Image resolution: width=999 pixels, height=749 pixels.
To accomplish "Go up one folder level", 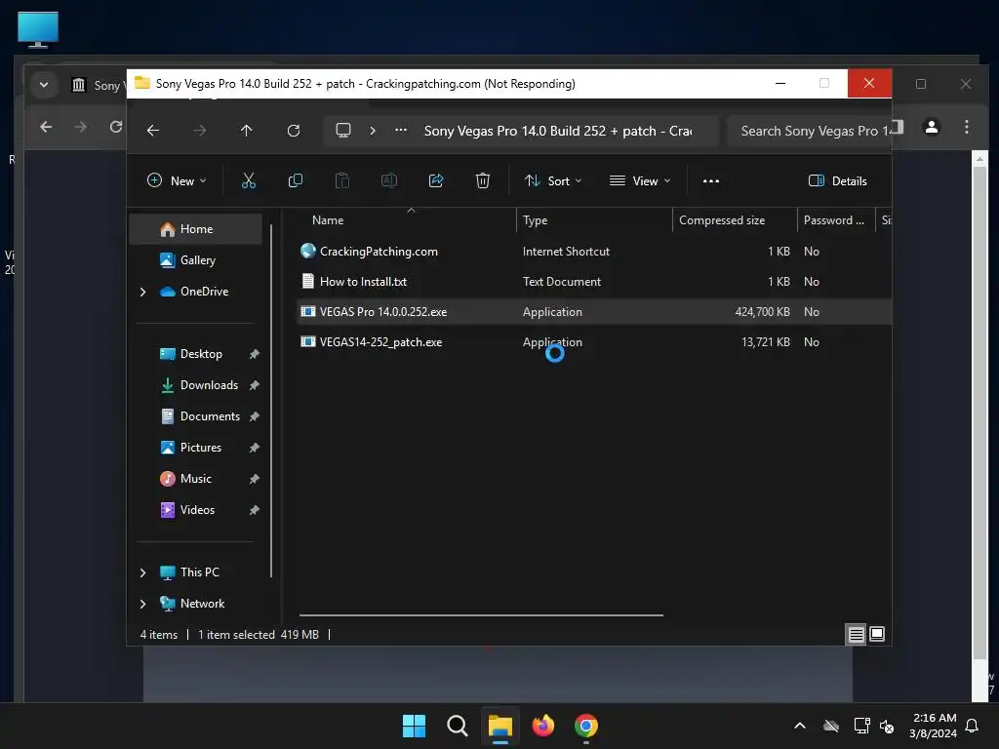I will point(247,131).
